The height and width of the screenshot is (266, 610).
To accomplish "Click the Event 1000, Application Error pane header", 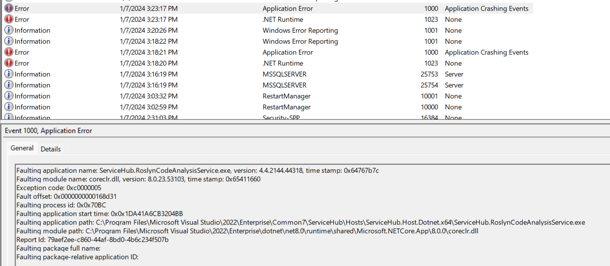I will [x=48, y=131].
